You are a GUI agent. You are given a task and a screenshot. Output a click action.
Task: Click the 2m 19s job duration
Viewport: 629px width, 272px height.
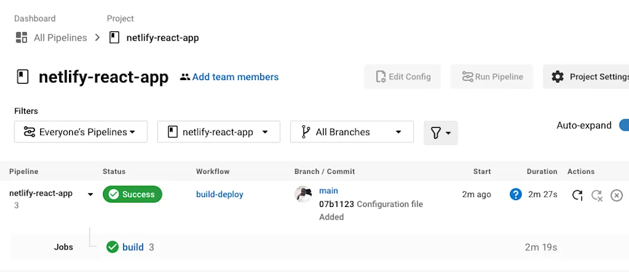[541, 247]
